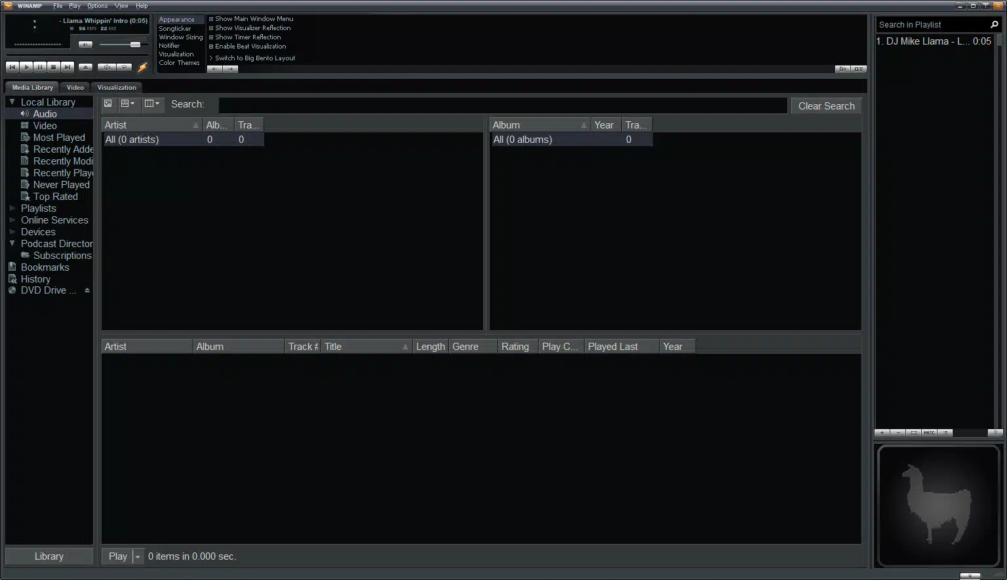Viewport: 1007px width, 580px height.
Task: Switch to the Visualization tab
Action: (117, 87)
